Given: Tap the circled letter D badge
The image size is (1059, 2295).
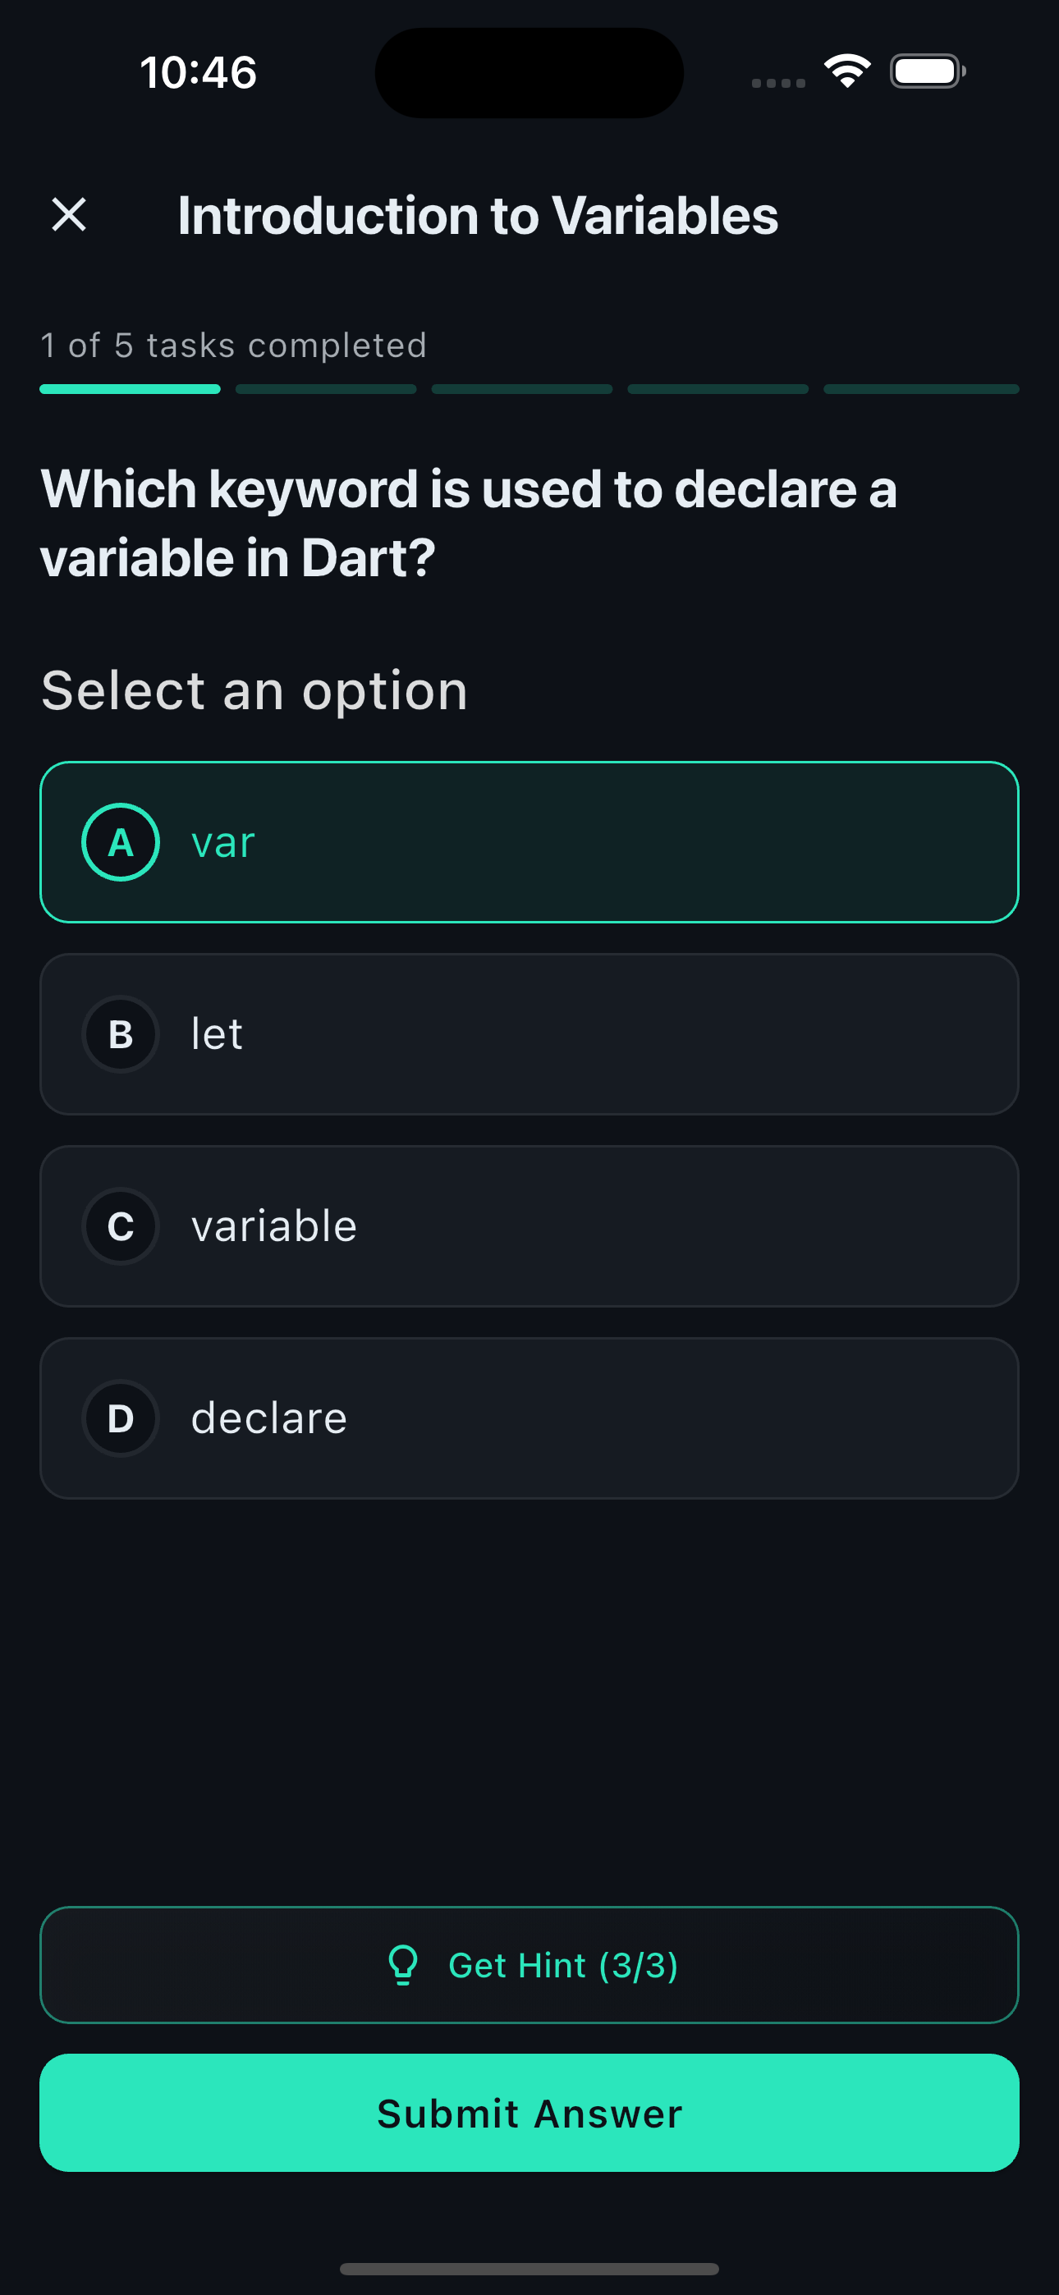Looking at the screenshot, I should (121, 1418).
